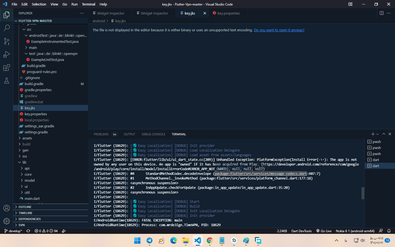Open the Windows Start menu
Viewport: 395px width, 247px height.
(137, 241)
